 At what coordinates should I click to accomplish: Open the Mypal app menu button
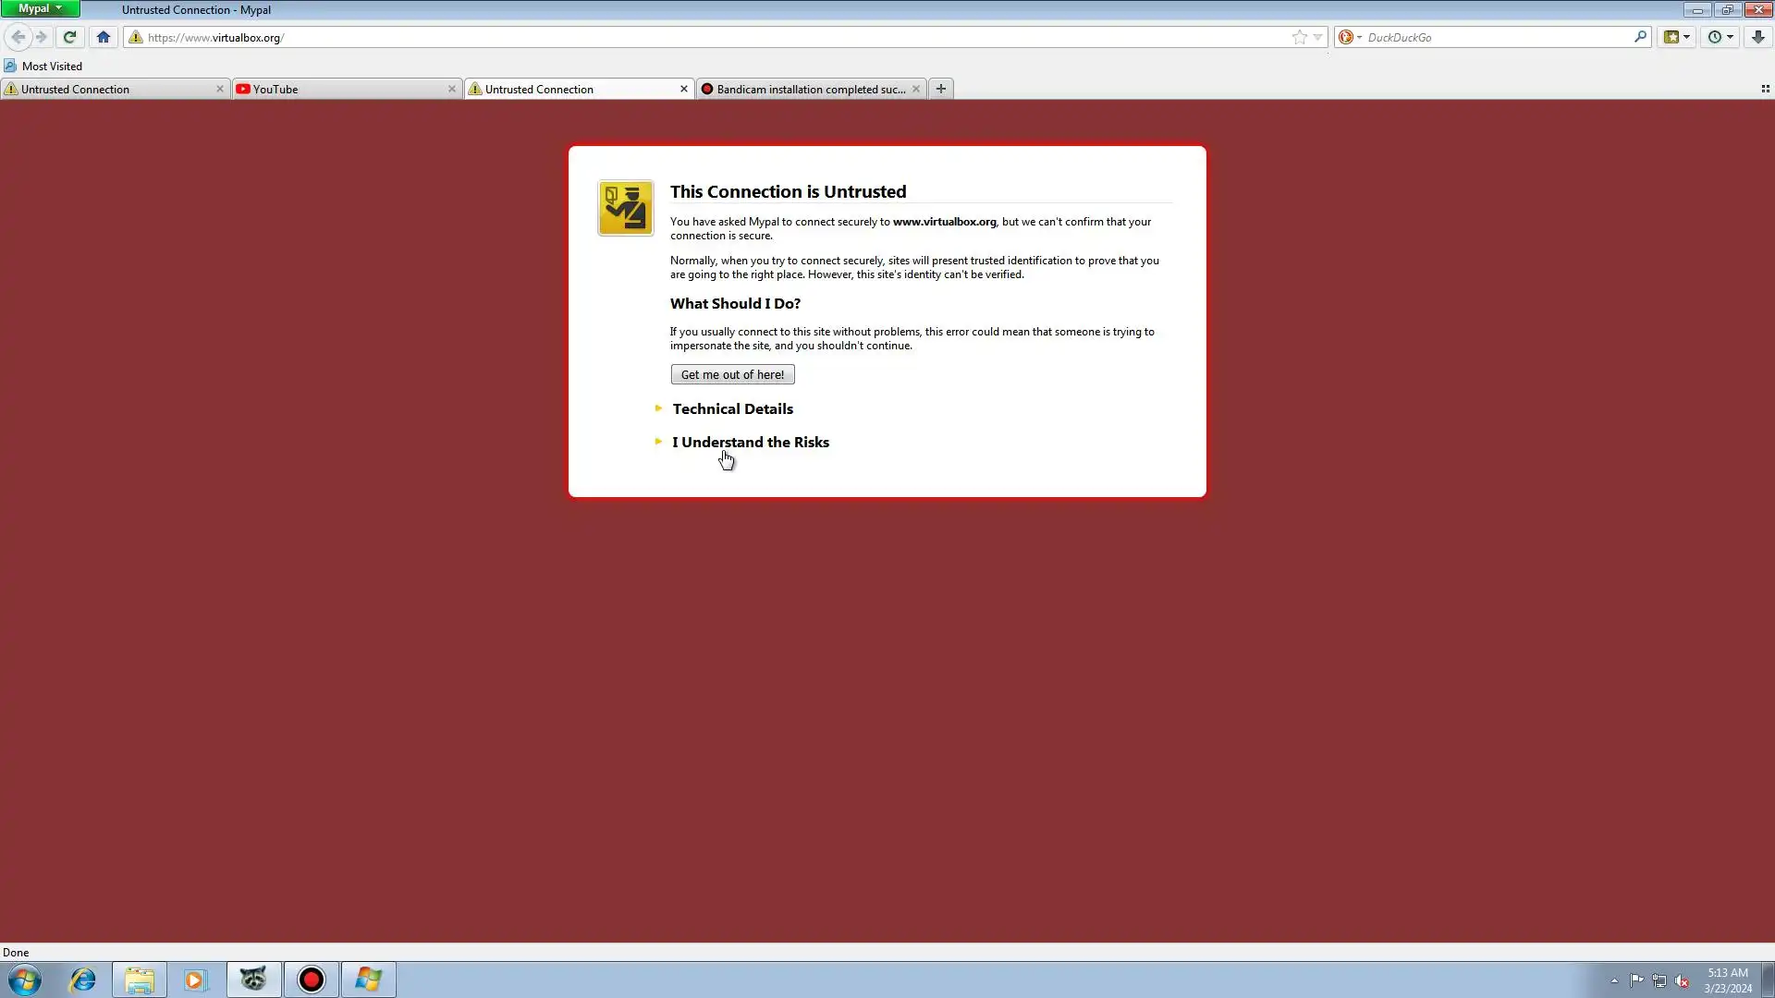(x=40, y=8)
